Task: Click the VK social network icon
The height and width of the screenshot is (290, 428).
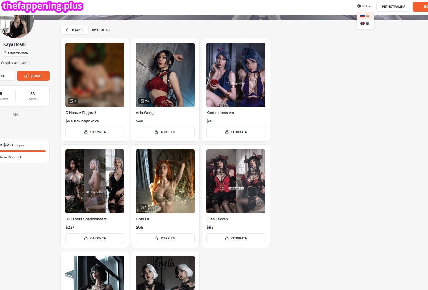Action: (16, 115)
